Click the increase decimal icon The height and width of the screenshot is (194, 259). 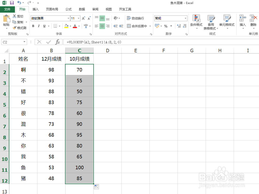[179, 26]
